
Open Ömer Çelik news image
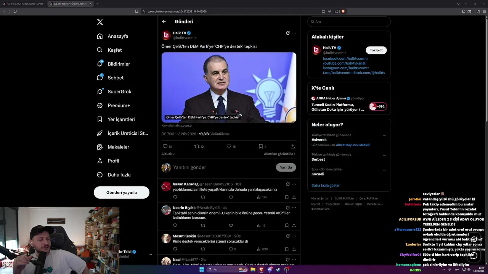[x=229, y=87]
